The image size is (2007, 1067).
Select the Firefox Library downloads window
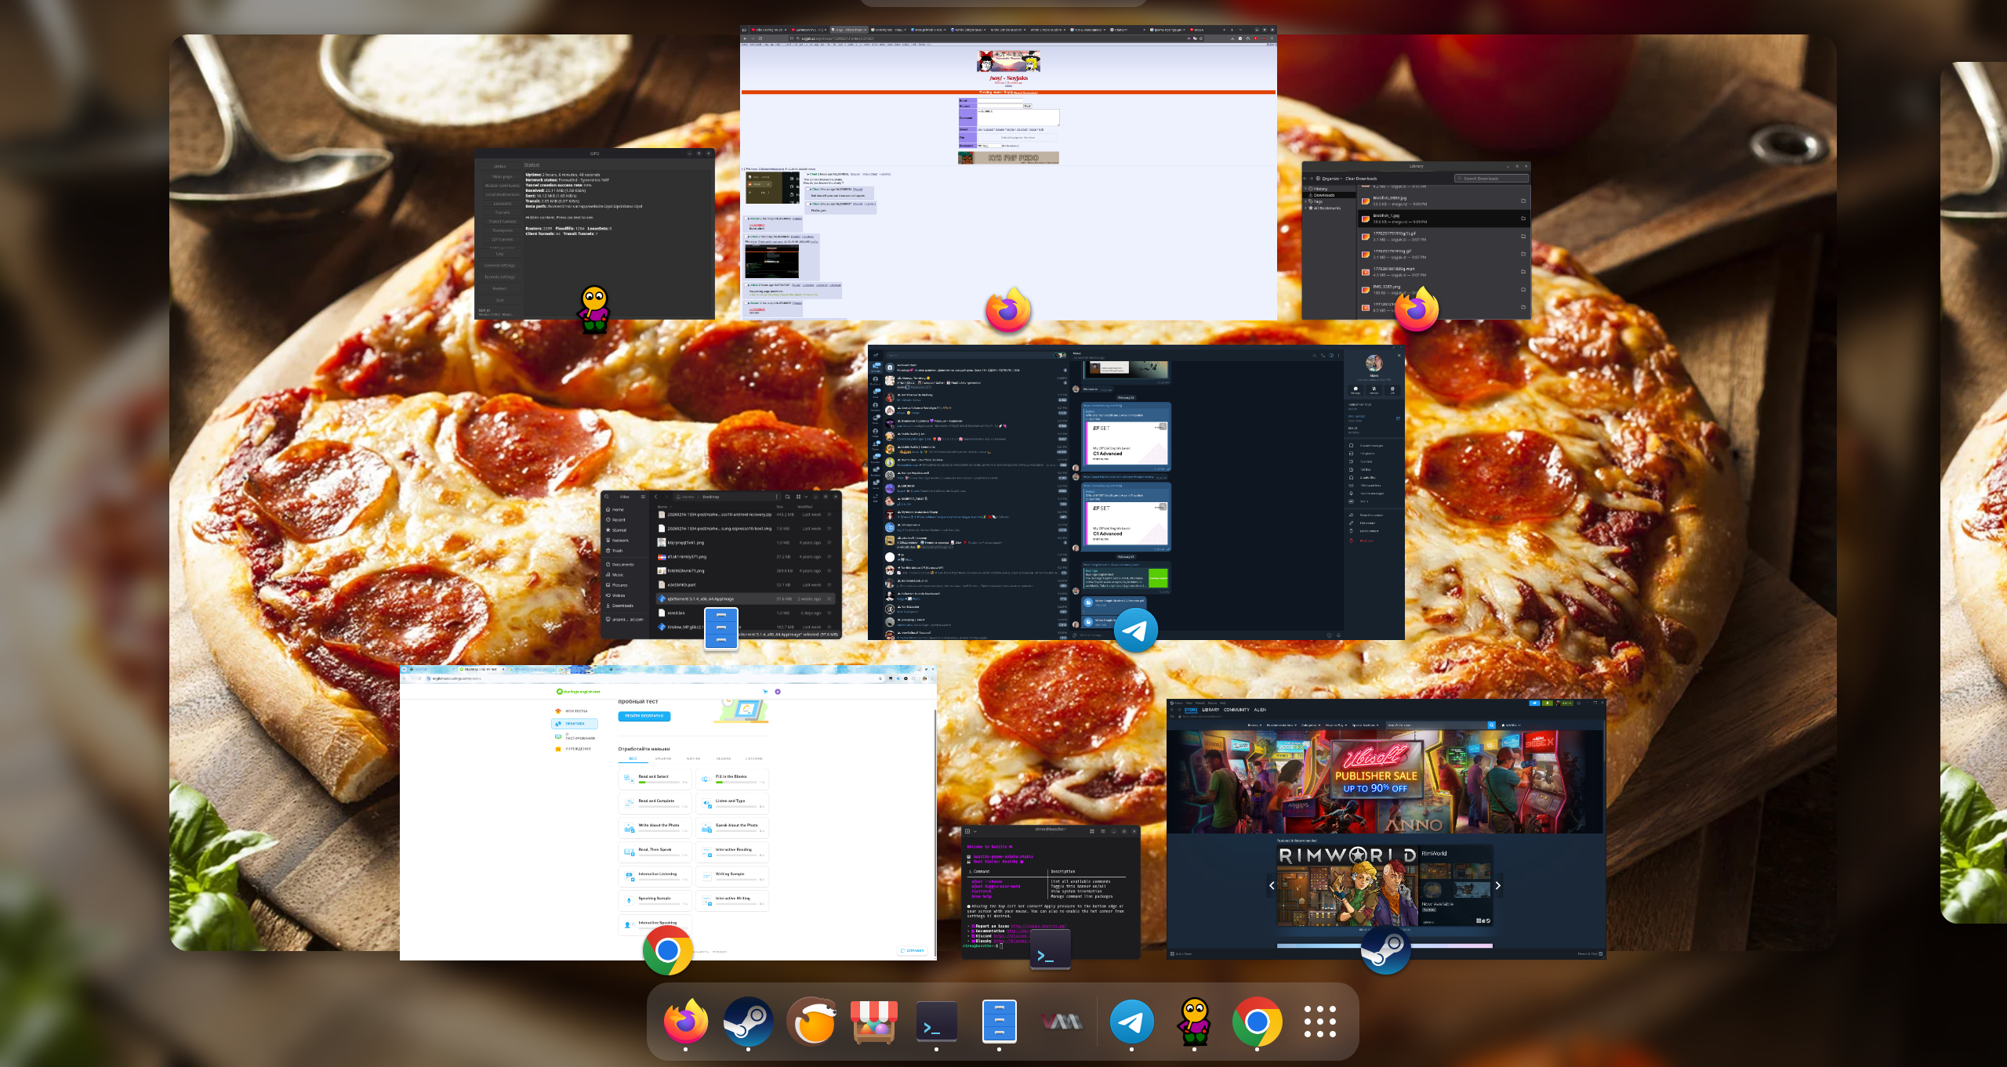[x=1416, y=241]
